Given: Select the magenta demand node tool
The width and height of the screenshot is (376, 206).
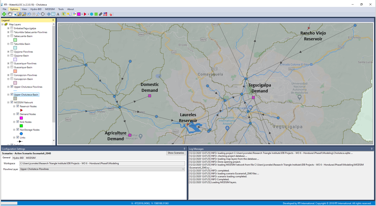Looking at the screenshot, I should pyautogui.click(x=79, y=14).
